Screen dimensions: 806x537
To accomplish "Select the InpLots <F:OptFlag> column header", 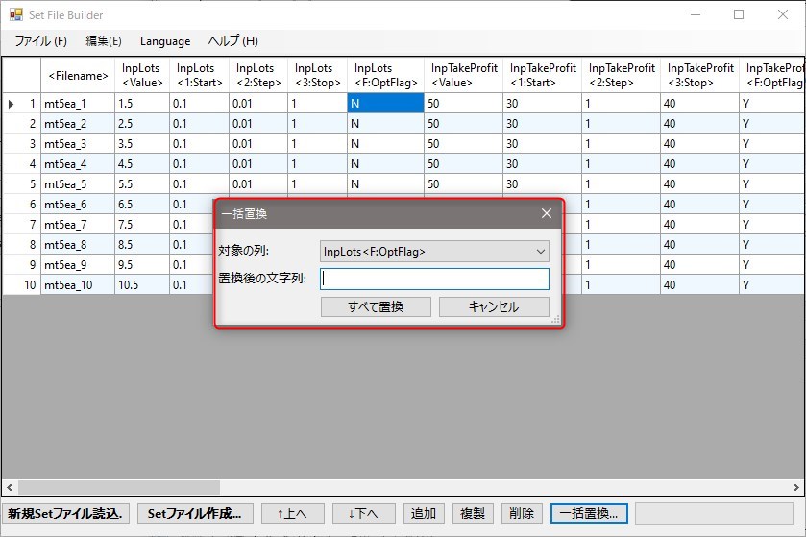I will (x=385, y=75).
